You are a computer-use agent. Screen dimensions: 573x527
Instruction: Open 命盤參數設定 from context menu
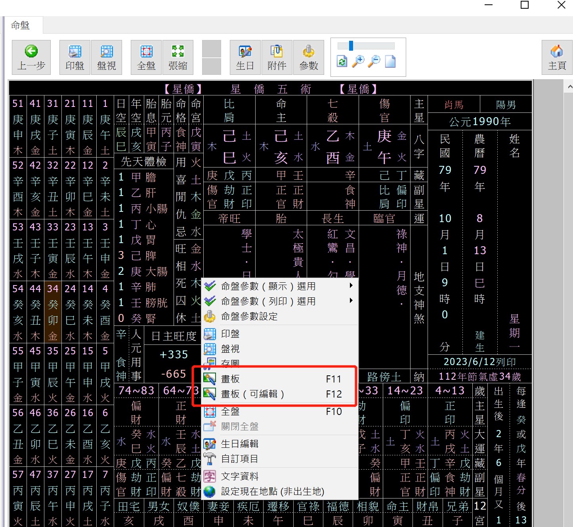[x=249, y=316]
